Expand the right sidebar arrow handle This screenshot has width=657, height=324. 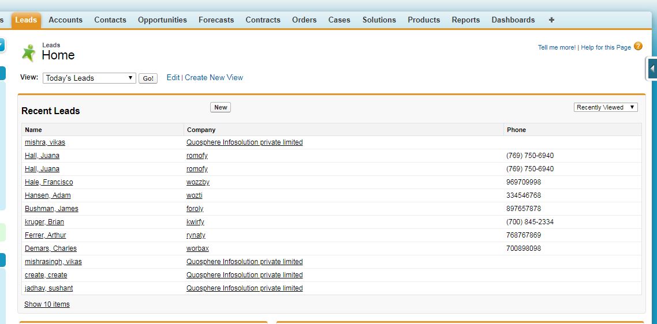click(652, 69)
